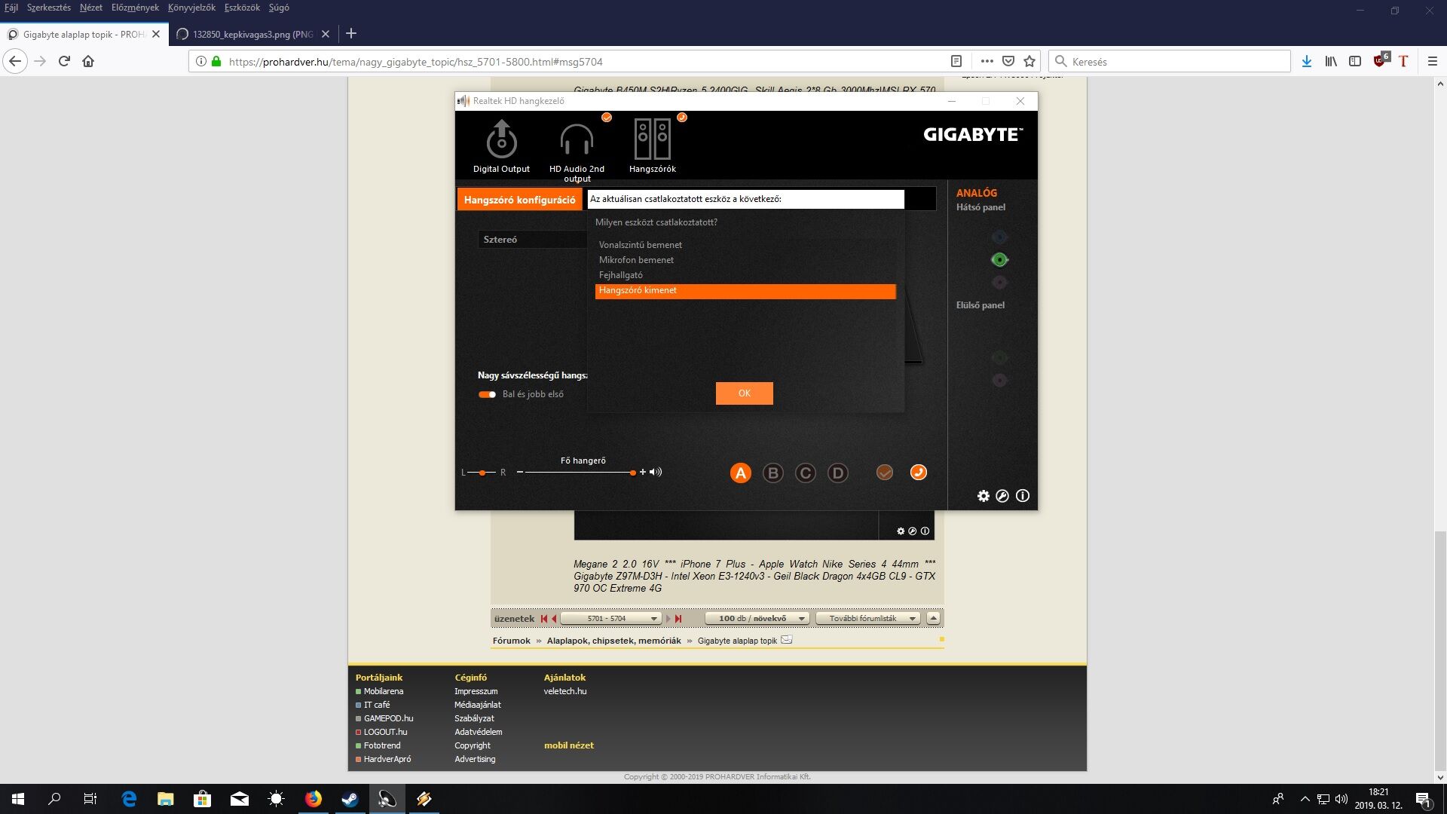Open Alaplapok, chipsetek, memóriák link
This screenshot has height=814, width=1447.
(613, 641)
